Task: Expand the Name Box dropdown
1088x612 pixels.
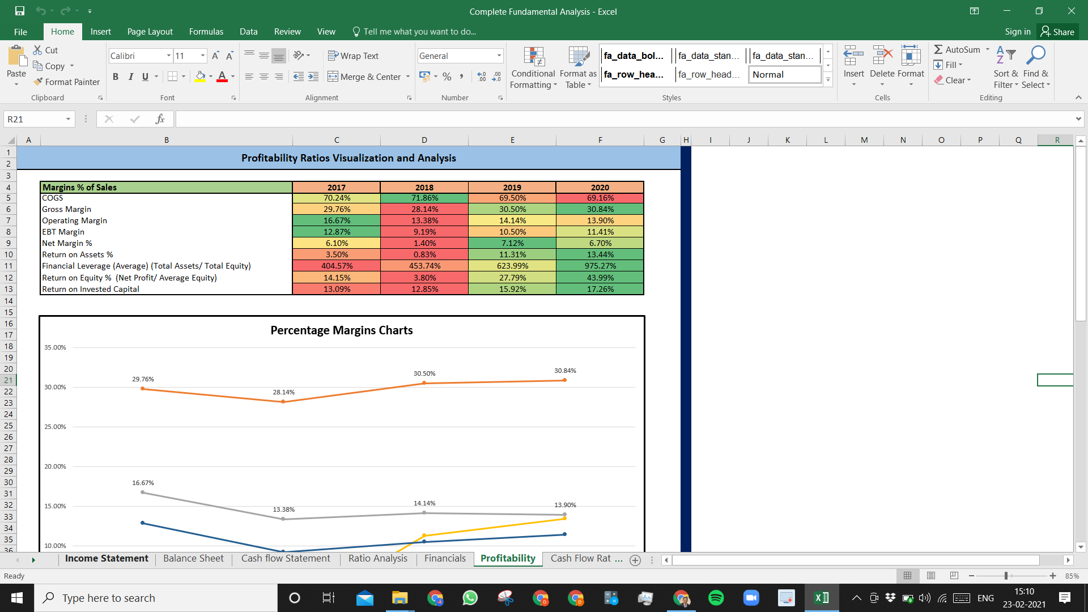Action: click(x=68, y=119)
